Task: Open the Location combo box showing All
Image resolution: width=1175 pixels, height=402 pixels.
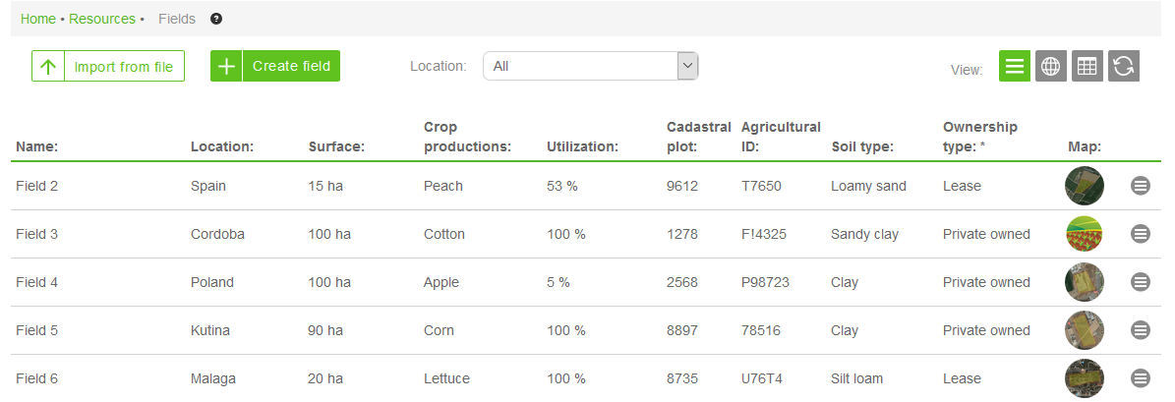Action: (x=580, y=66)
